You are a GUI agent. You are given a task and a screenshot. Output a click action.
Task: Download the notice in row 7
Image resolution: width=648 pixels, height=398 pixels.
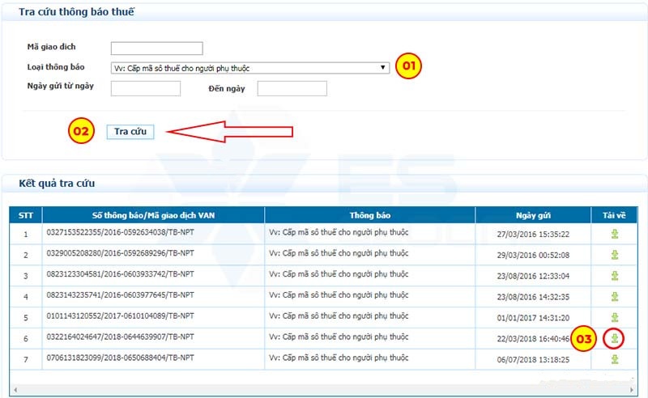[x=615, y=359]
